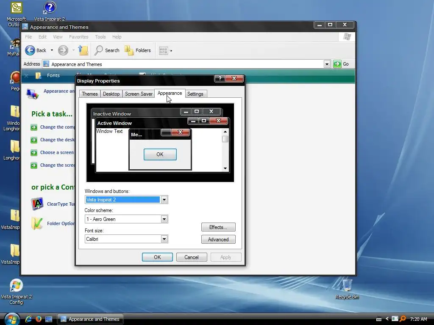The height and width of the screenshot is (325, 434).
Task: Click the Views icon in toolbar
Action: point(163,51)
